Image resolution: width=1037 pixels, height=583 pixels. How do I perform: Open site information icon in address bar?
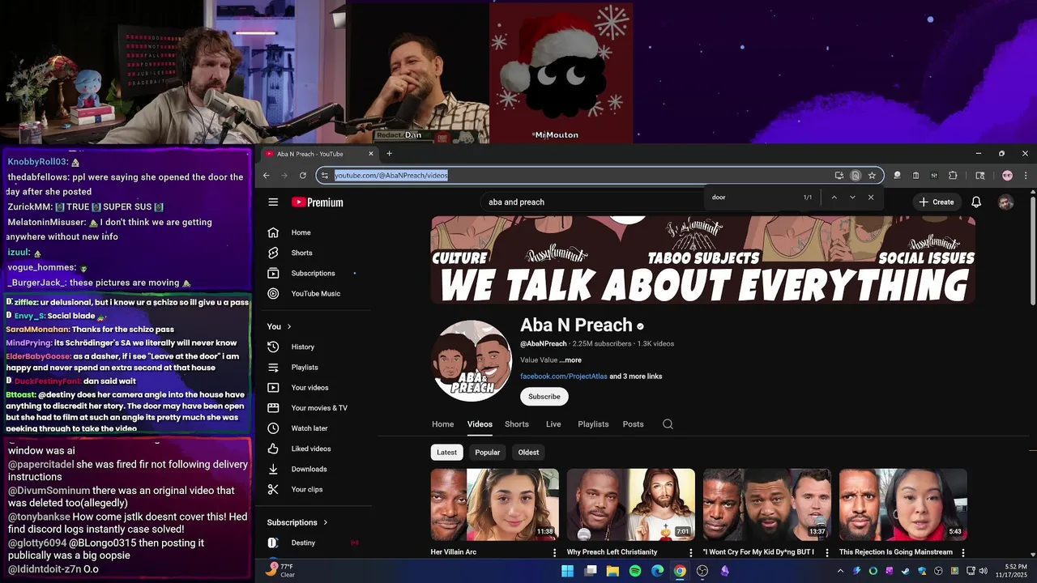point(325,176)
